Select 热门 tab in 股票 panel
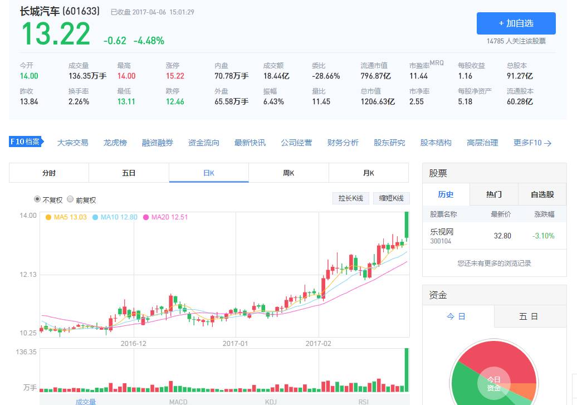 [x=494, y=194]
